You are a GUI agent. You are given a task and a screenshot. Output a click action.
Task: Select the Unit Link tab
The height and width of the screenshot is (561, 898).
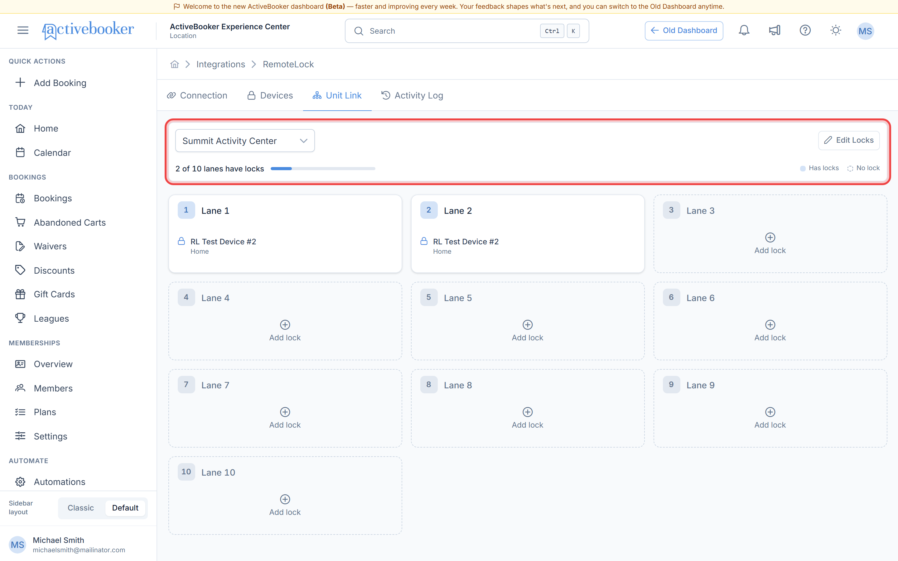337,95
